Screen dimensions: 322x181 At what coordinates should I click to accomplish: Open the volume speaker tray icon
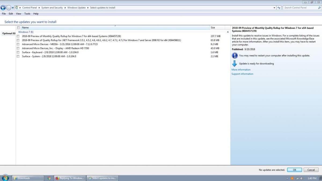(x=302, y=178)
